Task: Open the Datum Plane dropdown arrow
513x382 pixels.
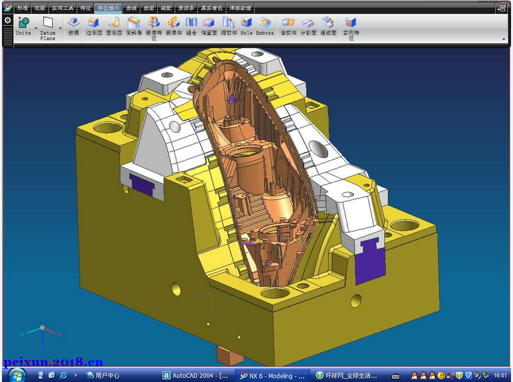Action: pos(60,29)
